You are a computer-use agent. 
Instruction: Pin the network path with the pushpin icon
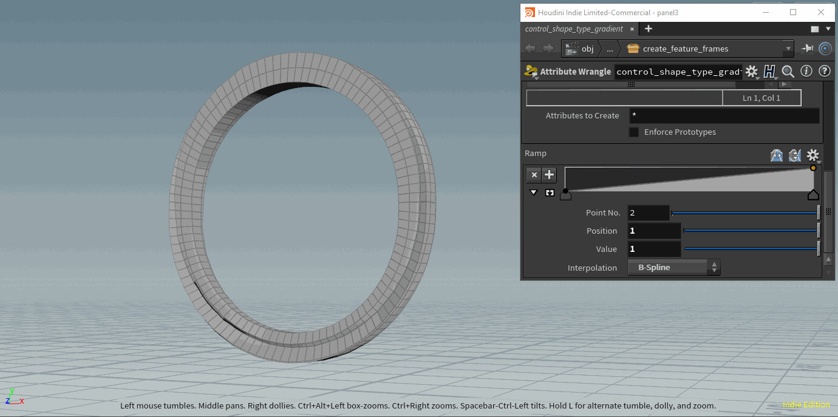click(x=808, y=49)
